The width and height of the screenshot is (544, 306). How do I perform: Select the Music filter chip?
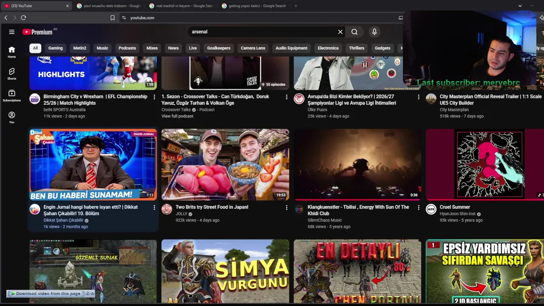[102, 48]
